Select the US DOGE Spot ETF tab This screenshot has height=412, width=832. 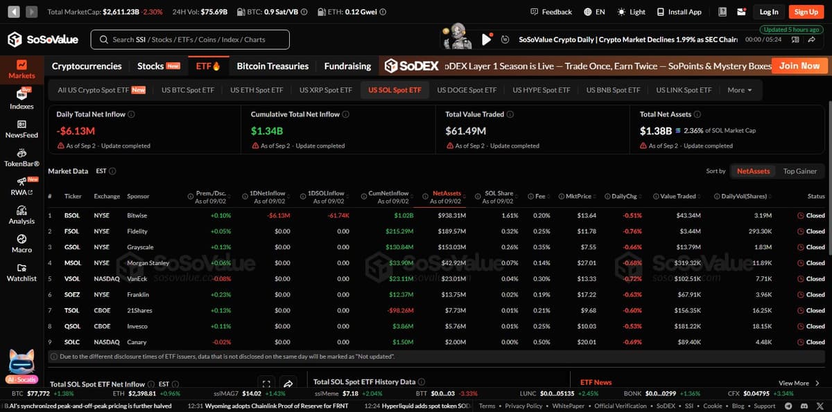click(467, 90)
